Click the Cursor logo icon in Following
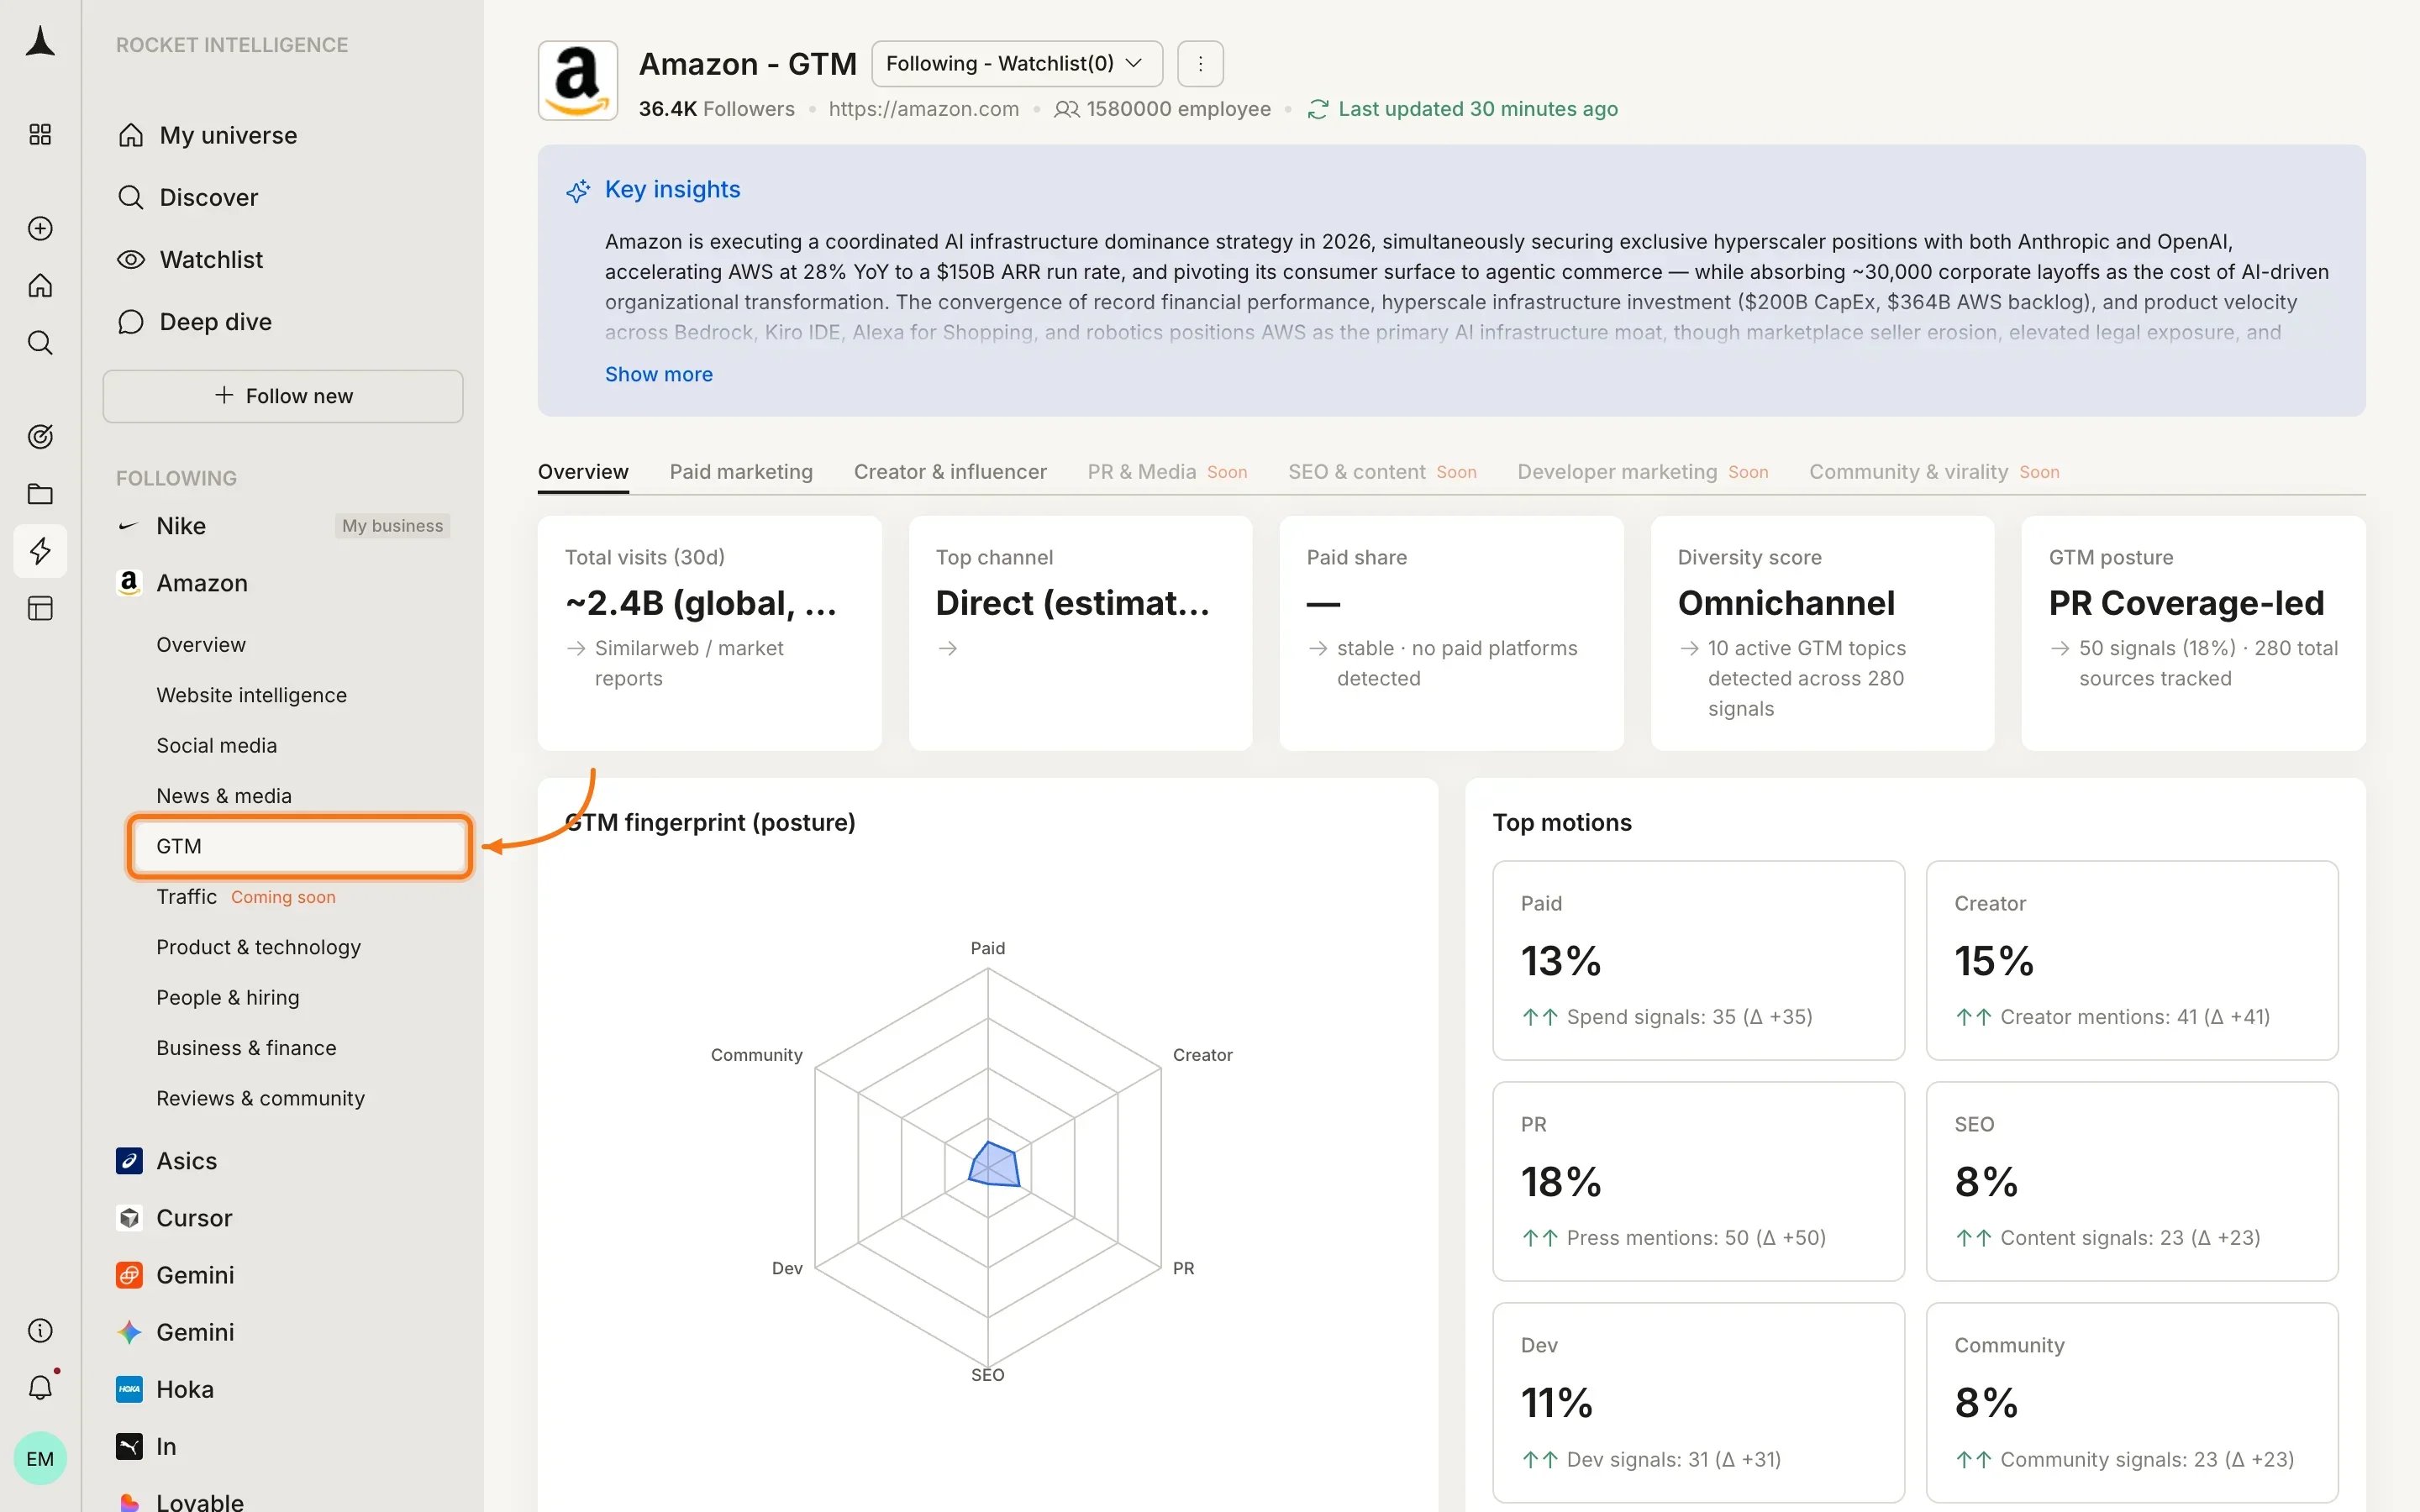Viewport: 2420px width, 1512px height. 129,1217
